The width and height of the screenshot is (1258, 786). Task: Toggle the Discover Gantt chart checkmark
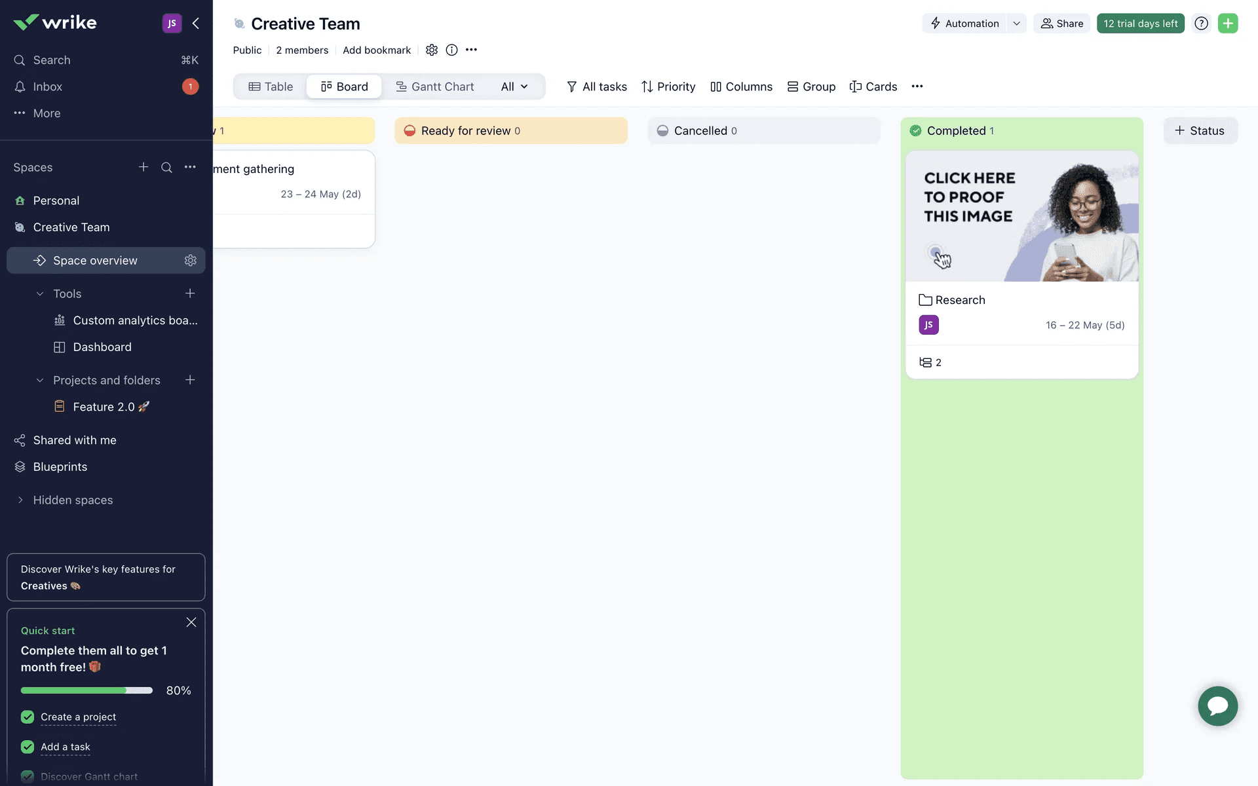(x=28, y=777)
